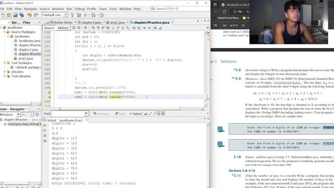Open the Debug menu

click(80, 9)
